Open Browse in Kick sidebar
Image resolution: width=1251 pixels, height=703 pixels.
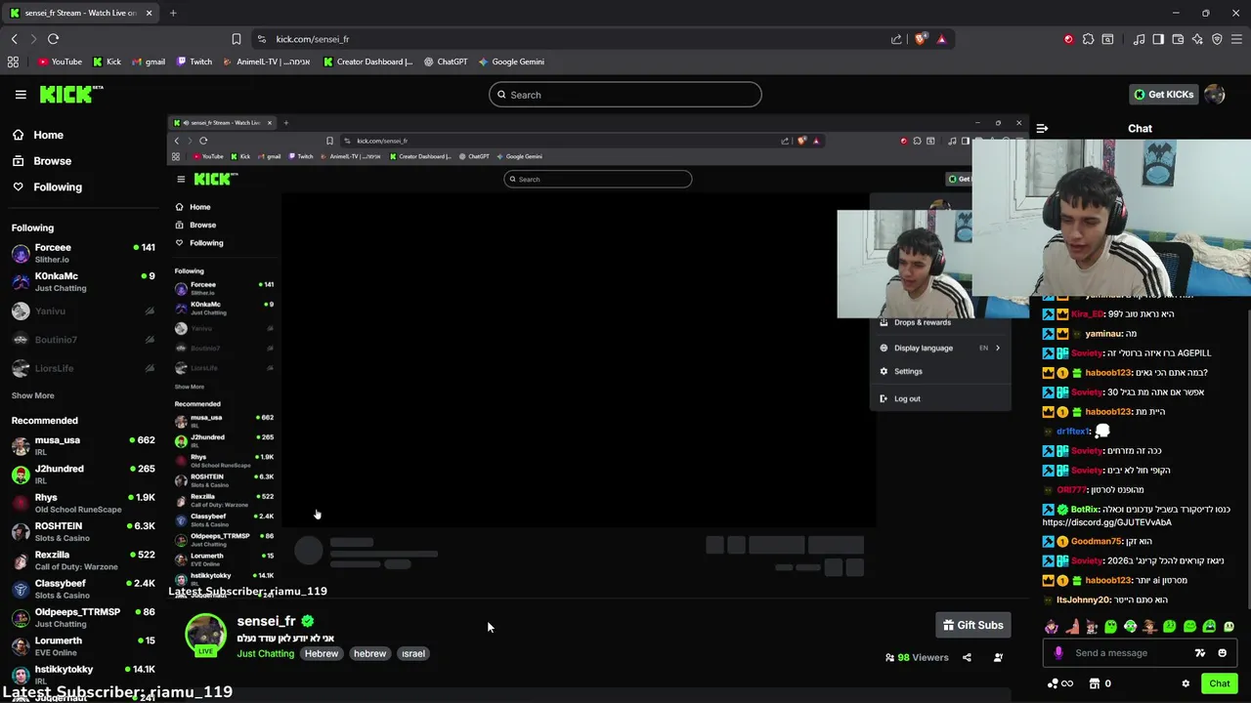tap(42, 161)
